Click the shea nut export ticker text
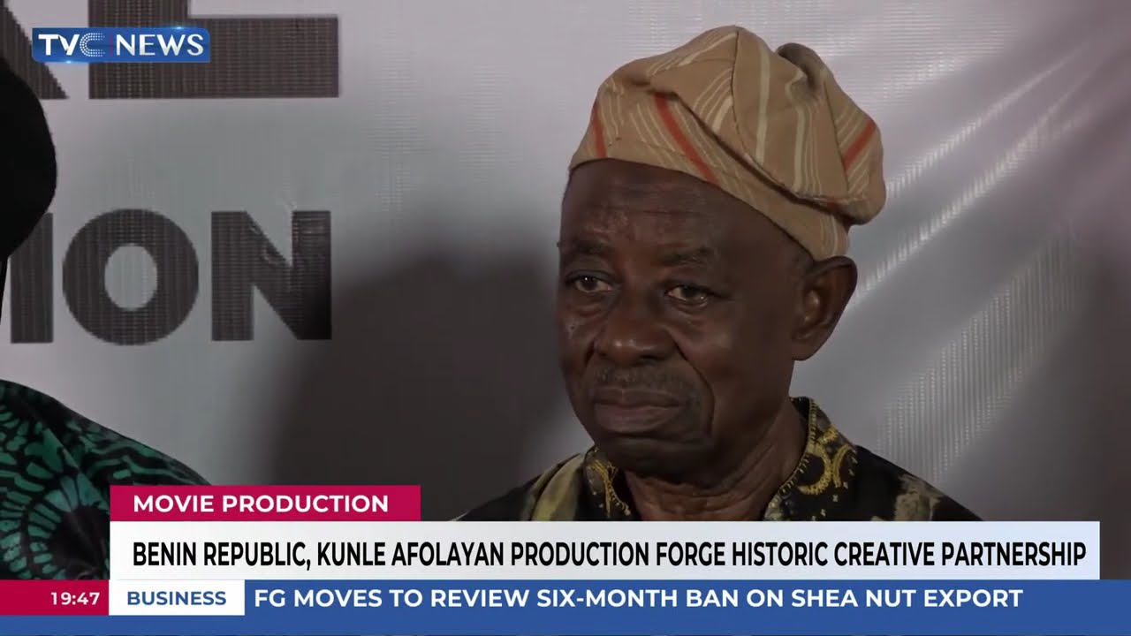This screenshot has width=1131, height=636. (x=638, y=598)
